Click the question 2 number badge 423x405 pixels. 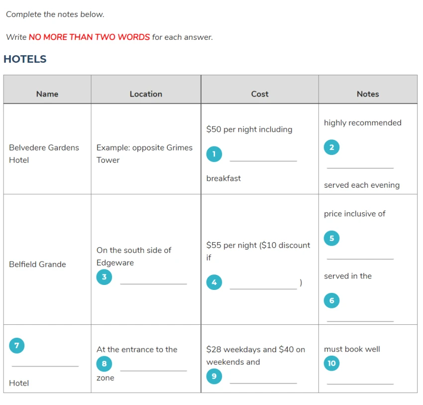pyautogui.click(x=331, y=147)
